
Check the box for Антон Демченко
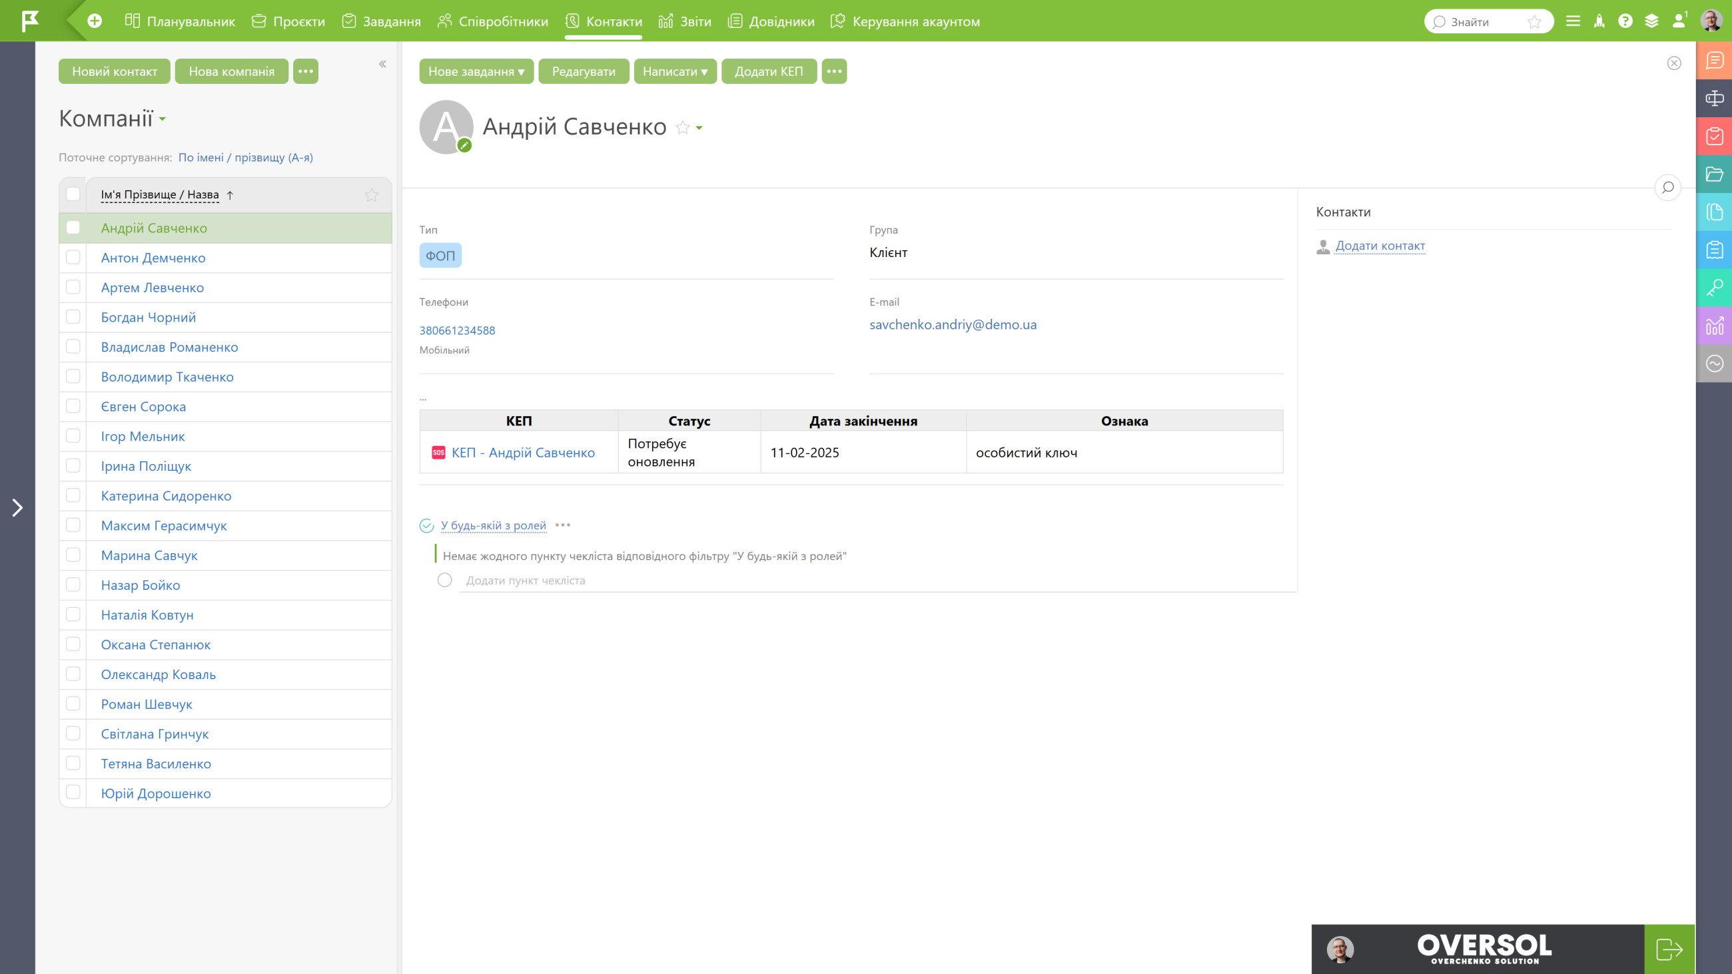[x=73, y=258]
